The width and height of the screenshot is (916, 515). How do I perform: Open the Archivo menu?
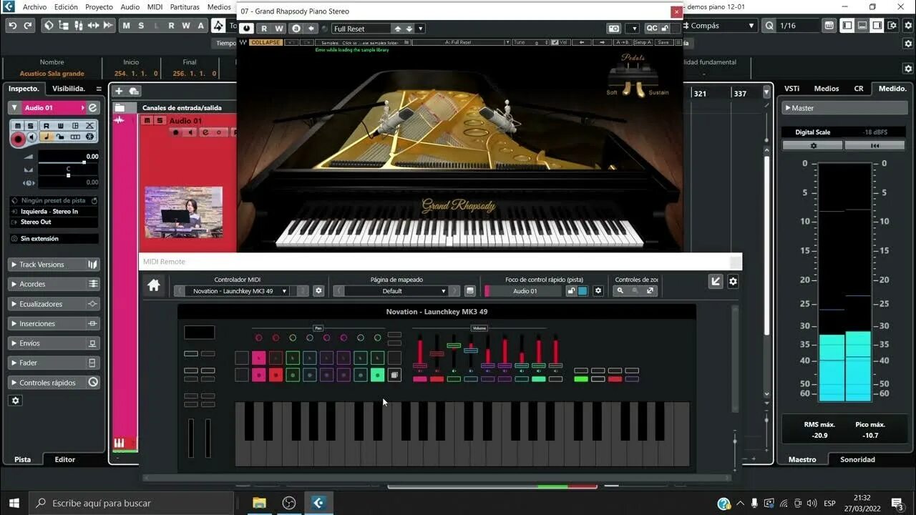pyautogui.click(x=34, y=6)
